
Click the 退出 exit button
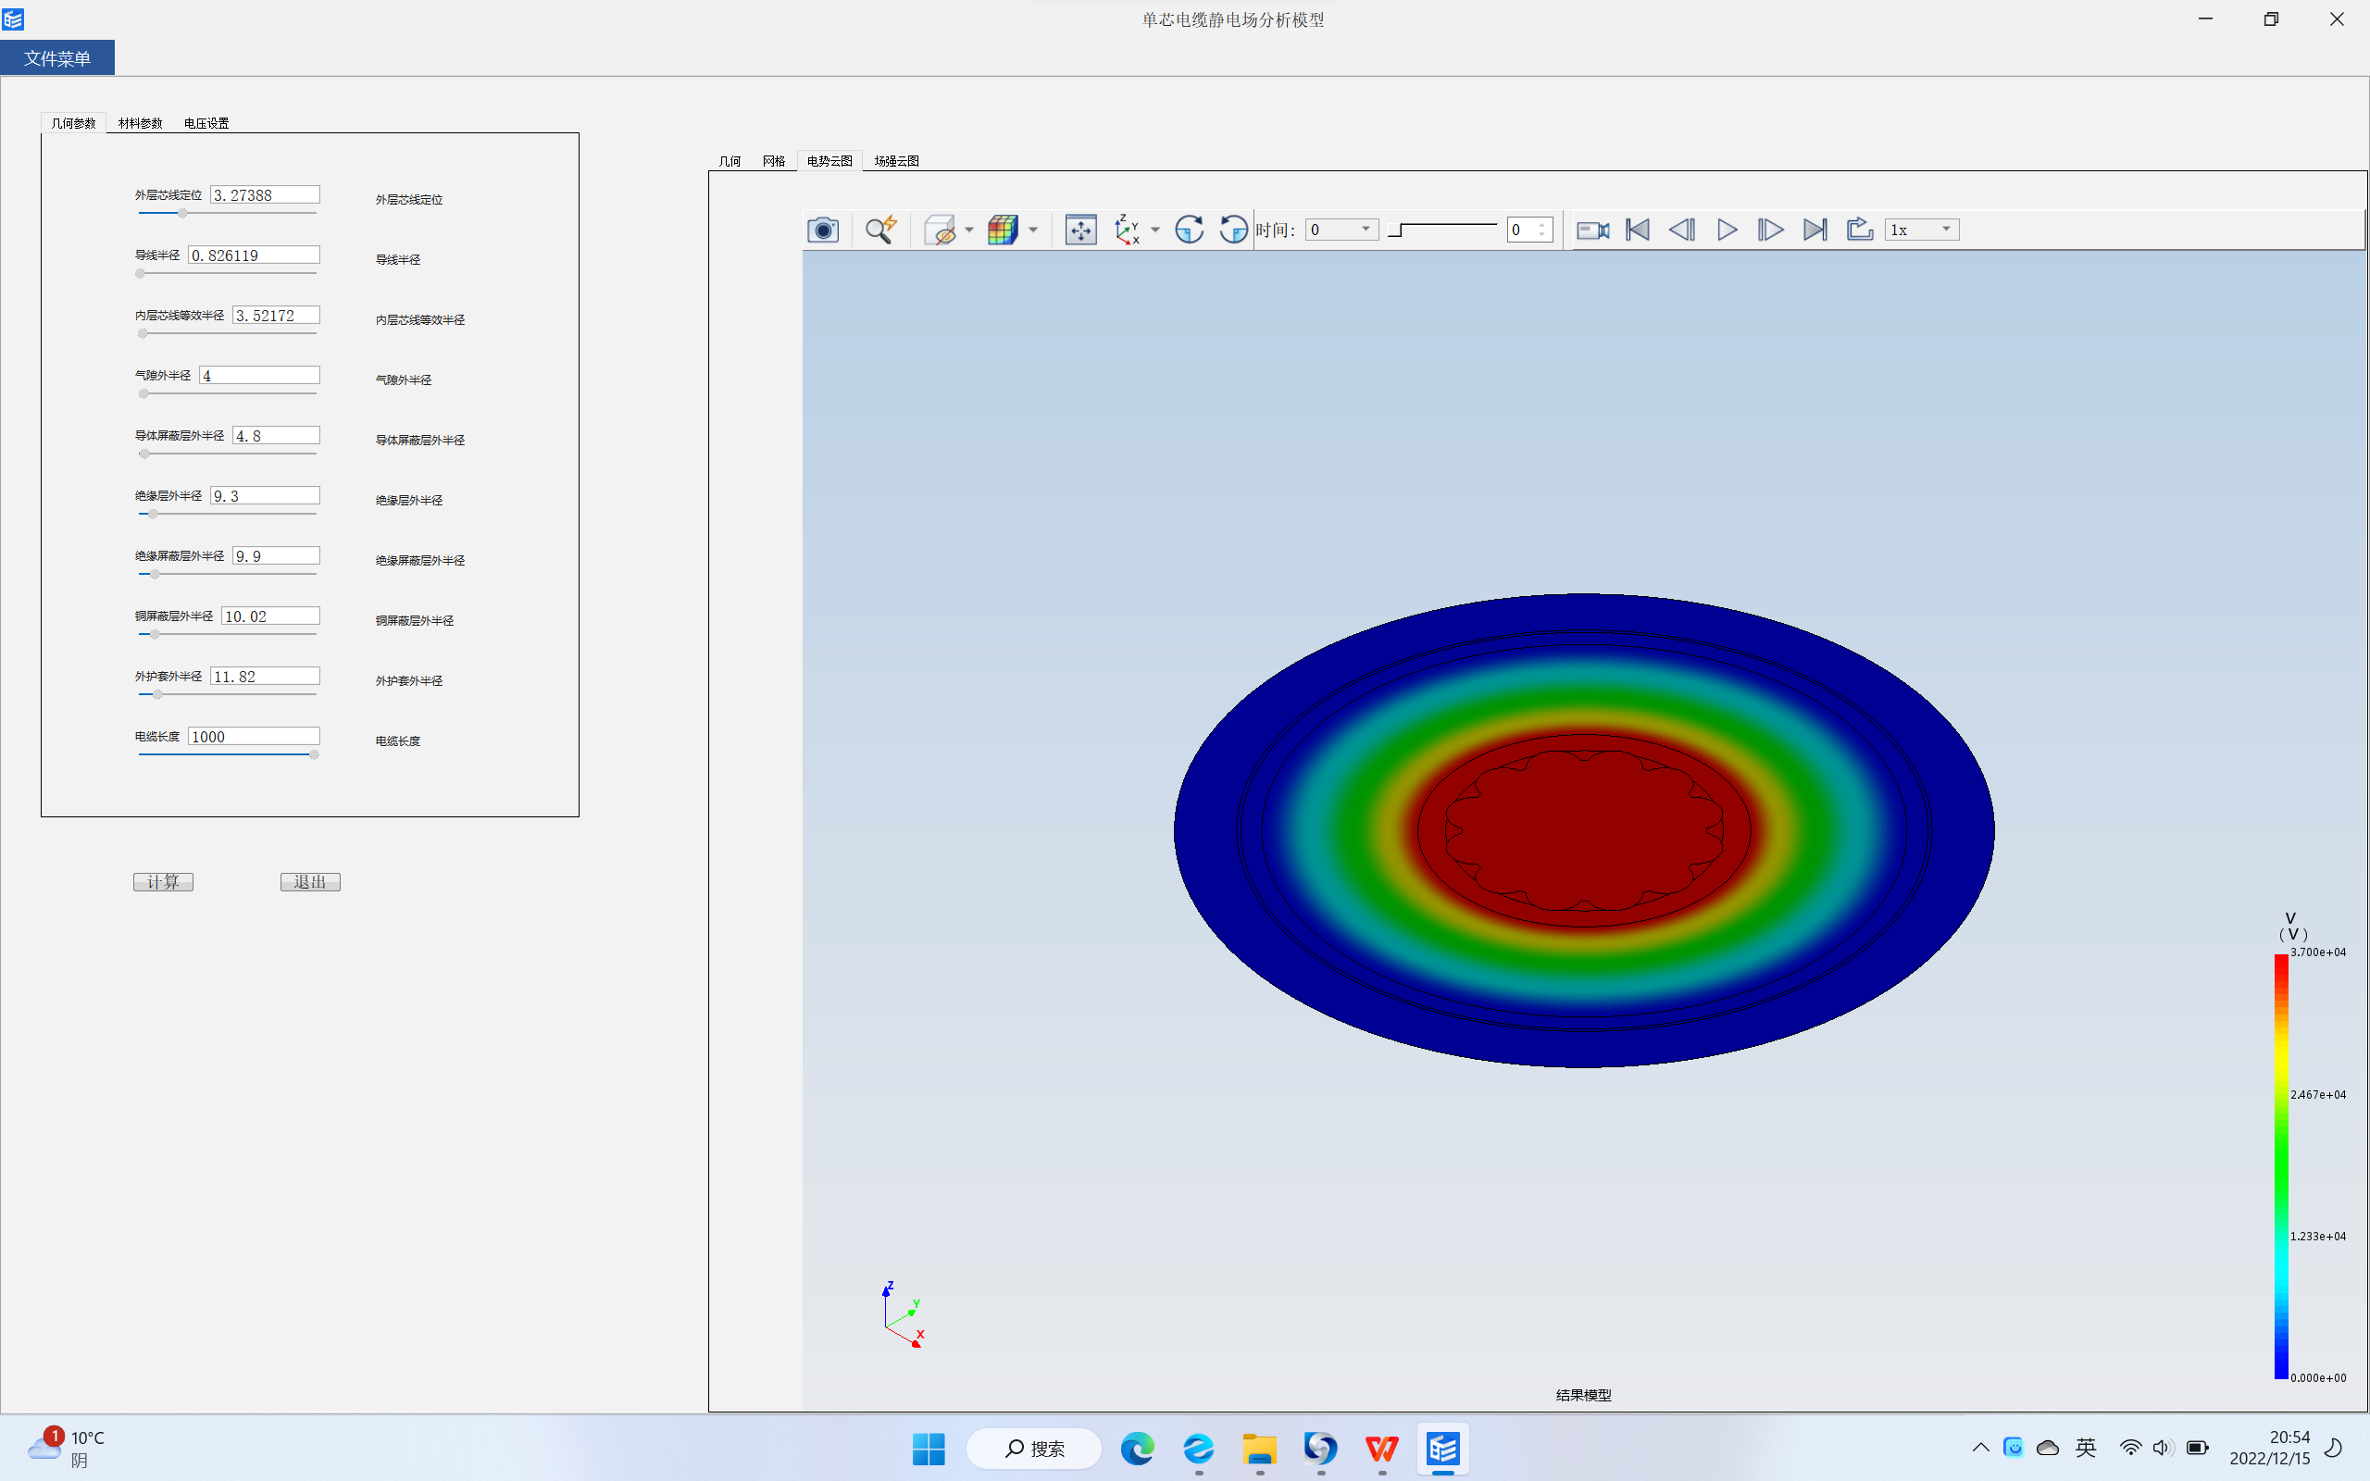point(310,881)
